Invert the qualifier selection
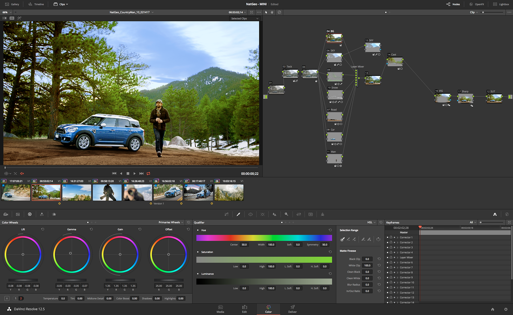The height and width of the screenshot is (315, 513). 378,239
